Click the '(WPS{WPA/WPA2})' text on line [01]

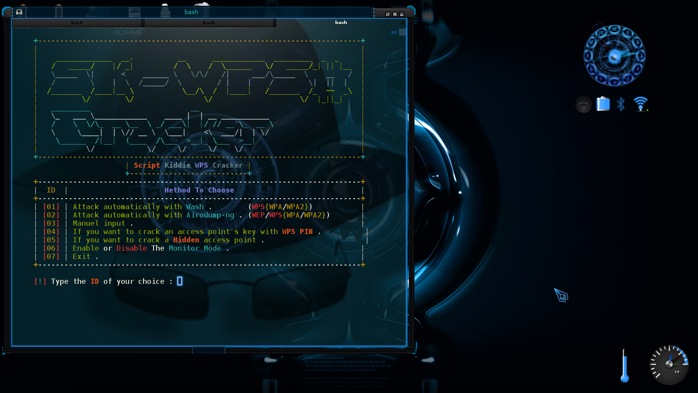tap(280, 207)
